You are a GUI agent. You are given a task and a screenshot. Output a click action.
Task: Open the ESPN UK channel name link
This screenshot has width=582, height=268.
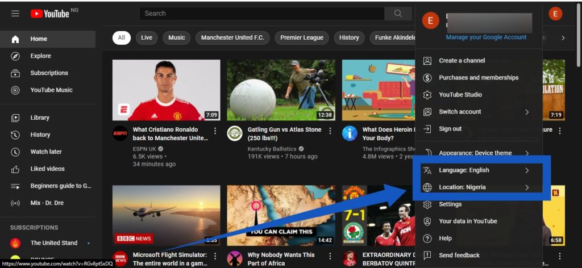(x=144, y=149)
